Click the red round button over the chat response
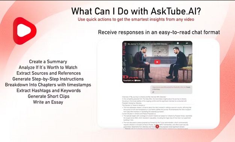 [x=157, y=126]
